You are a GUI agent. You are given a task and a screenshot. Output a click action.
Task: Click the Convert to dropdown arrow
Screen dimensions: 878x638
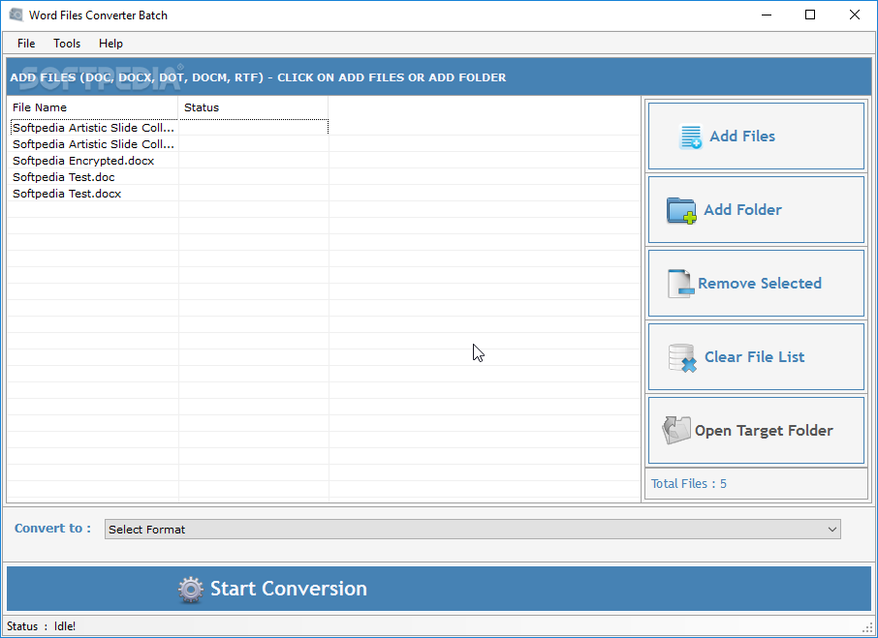tap(832, 530)
